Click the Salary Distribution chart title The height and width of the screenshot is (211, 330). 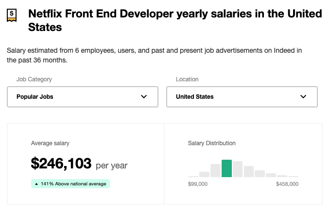coord(211,143)
